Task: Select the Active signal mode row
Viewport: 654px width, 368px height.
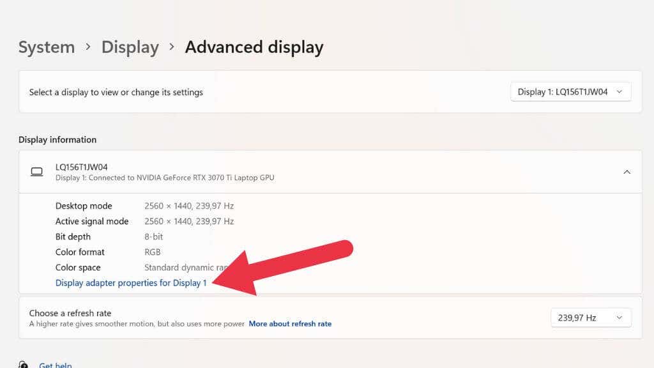Action: coord(92,221)
